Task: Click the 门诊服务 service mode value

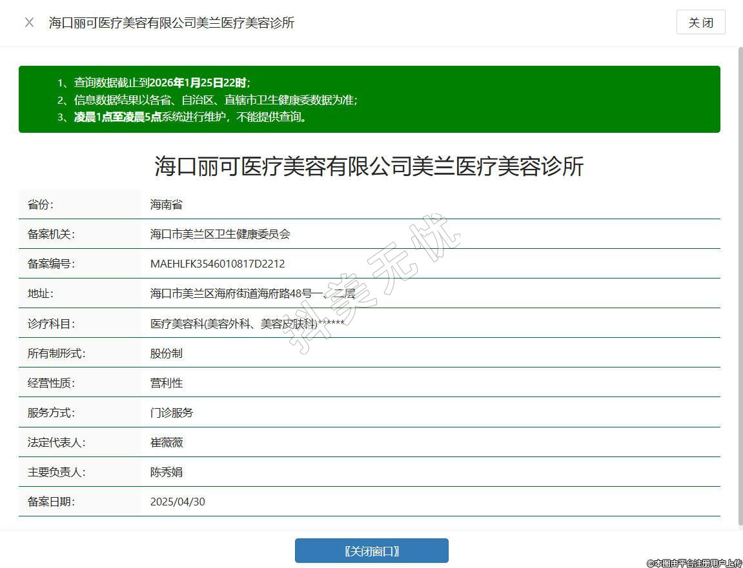Action: [172, 413]
